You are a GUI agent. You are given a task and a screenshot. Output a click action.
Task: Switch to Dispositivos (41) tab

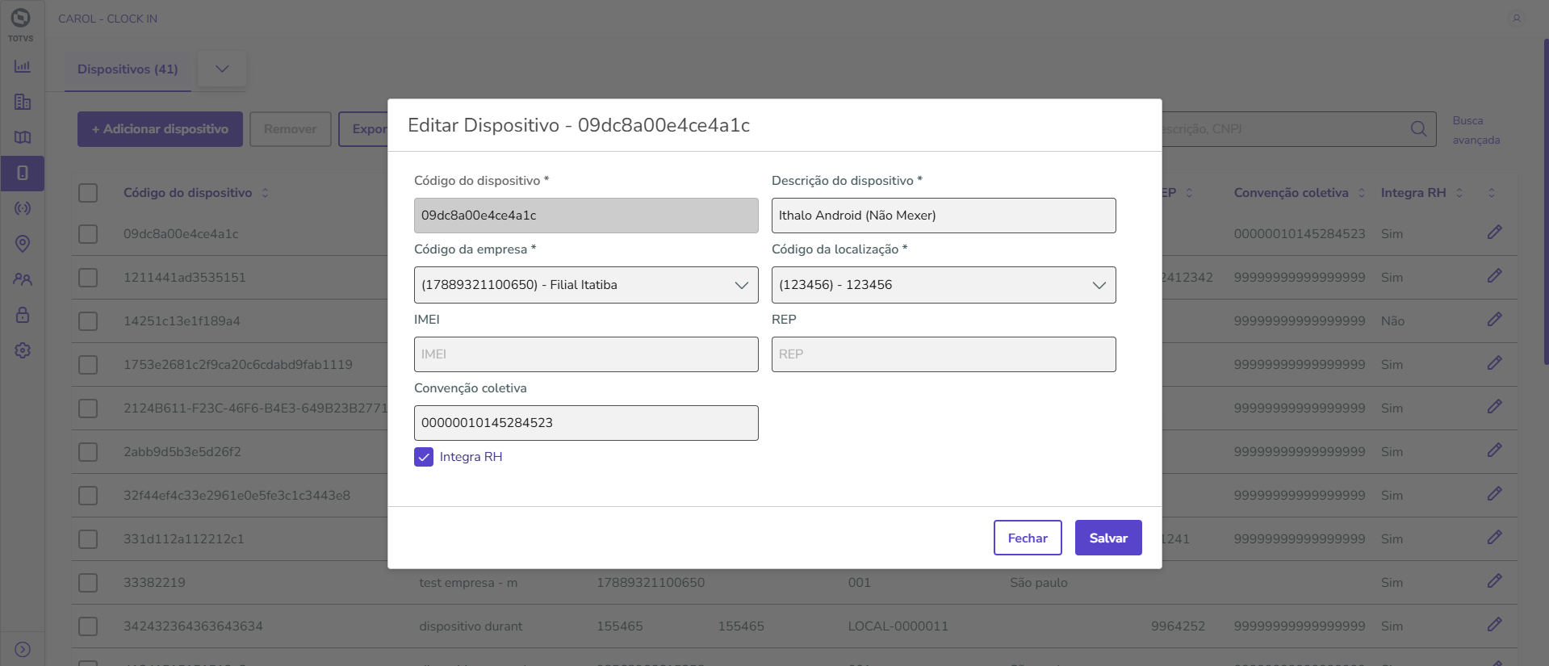(x=128, y=69)
